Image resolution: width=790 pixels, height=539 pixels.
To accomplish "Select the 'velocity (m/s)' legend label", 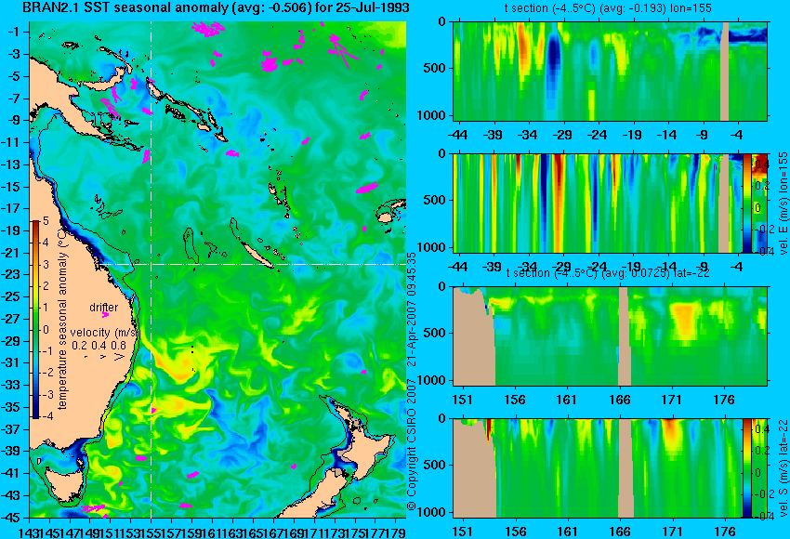I will (x=105, y=333).
